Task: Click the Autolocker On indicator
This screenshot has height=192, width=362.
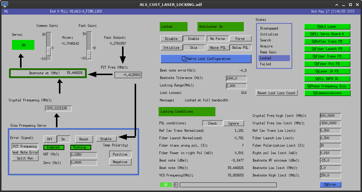Action: pos(220,27)
